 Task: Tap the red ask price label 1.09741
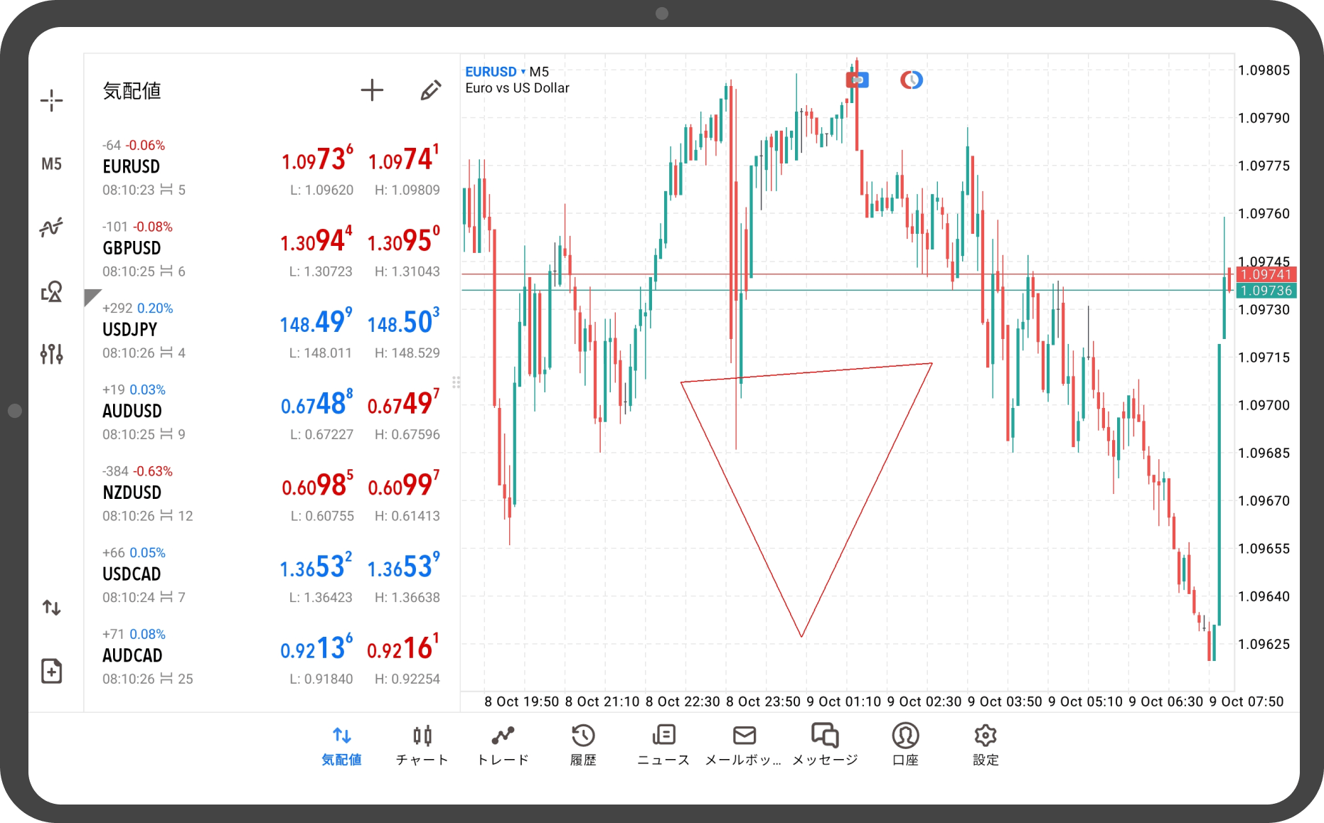tap(1266, 274)
